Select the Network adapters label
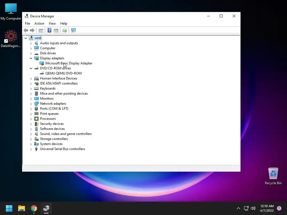The image size is (287, 215). [53, 104]
